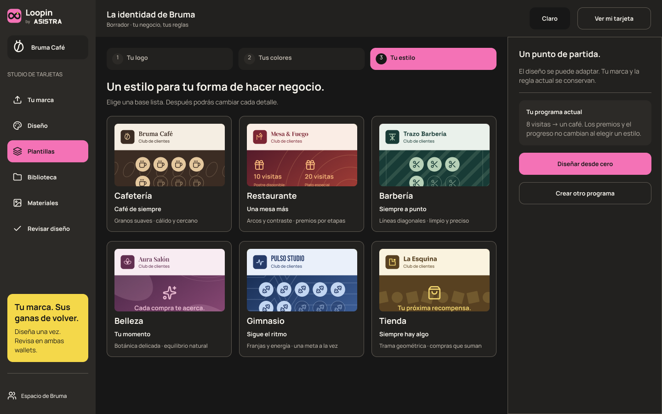Open Diseño in the sidebar
662x414 pixels.
tap(48, 126)
